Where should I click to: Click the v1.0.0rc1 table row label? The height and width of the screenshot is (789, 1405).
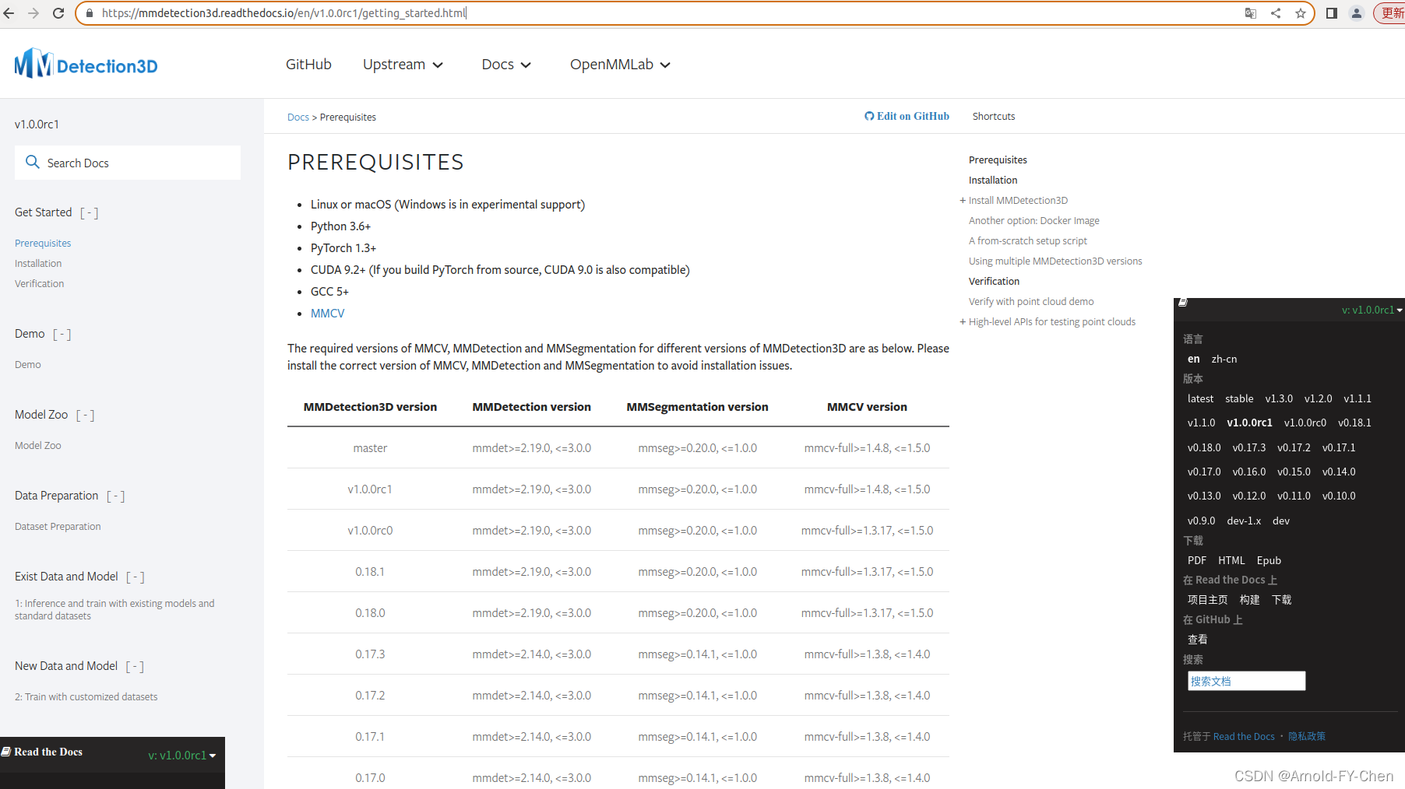pyautogui.click(x=370, y=489)
